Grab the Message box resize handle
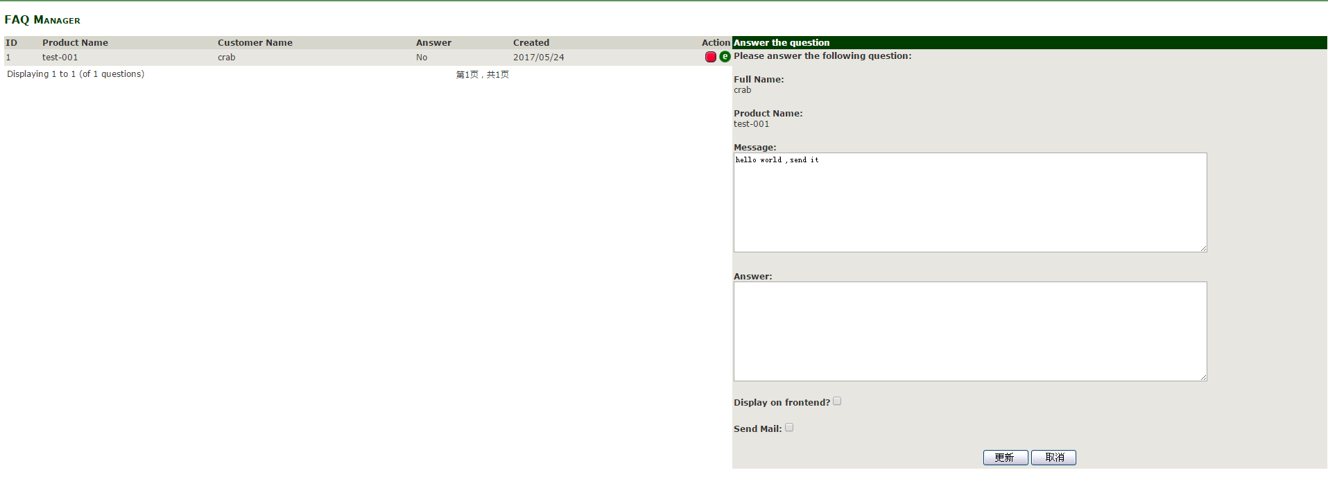 coord(1203,248)
